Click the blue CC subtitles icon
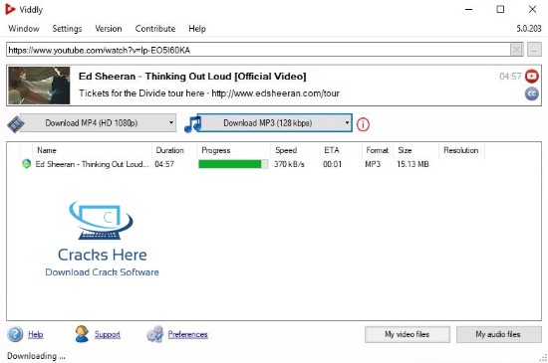This screenshot has height=363, width=548. coord(532,93)
